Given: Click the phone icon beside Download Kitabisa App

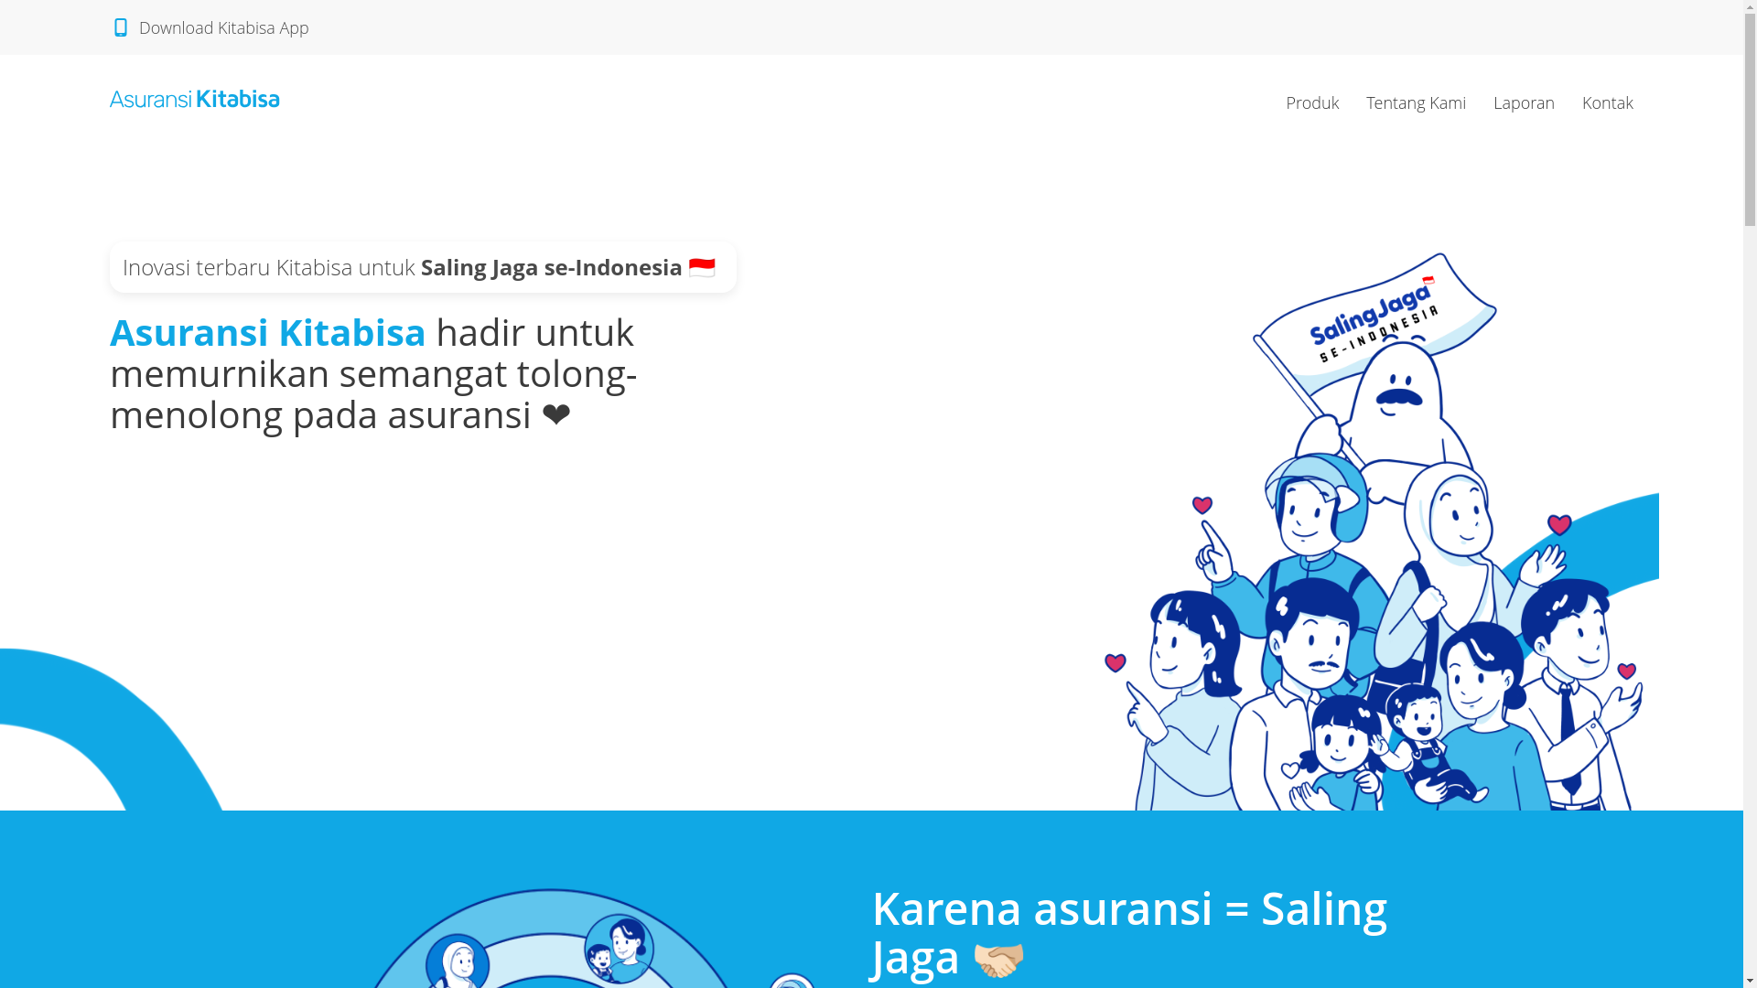Looking at the screenshot, I should point(120,27).
